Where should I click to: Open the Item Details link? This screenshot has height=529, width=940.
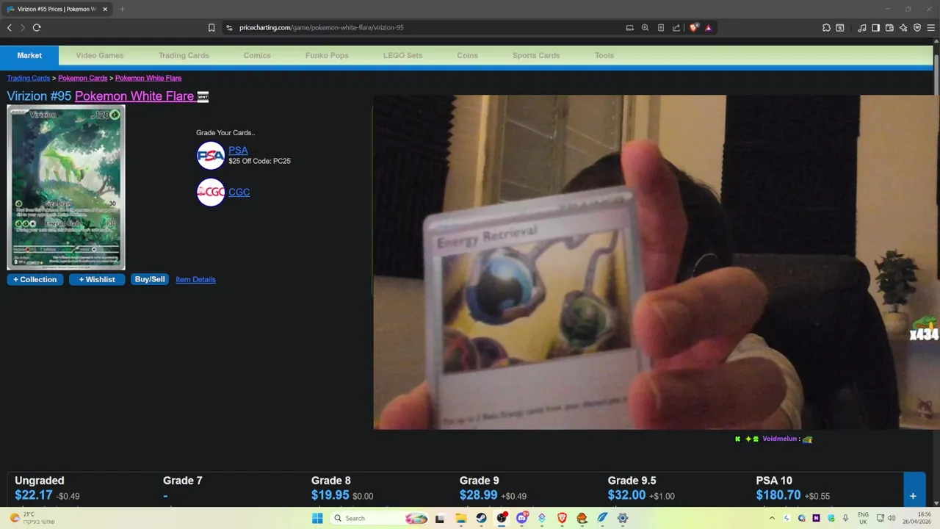click(x=195, y=279)
